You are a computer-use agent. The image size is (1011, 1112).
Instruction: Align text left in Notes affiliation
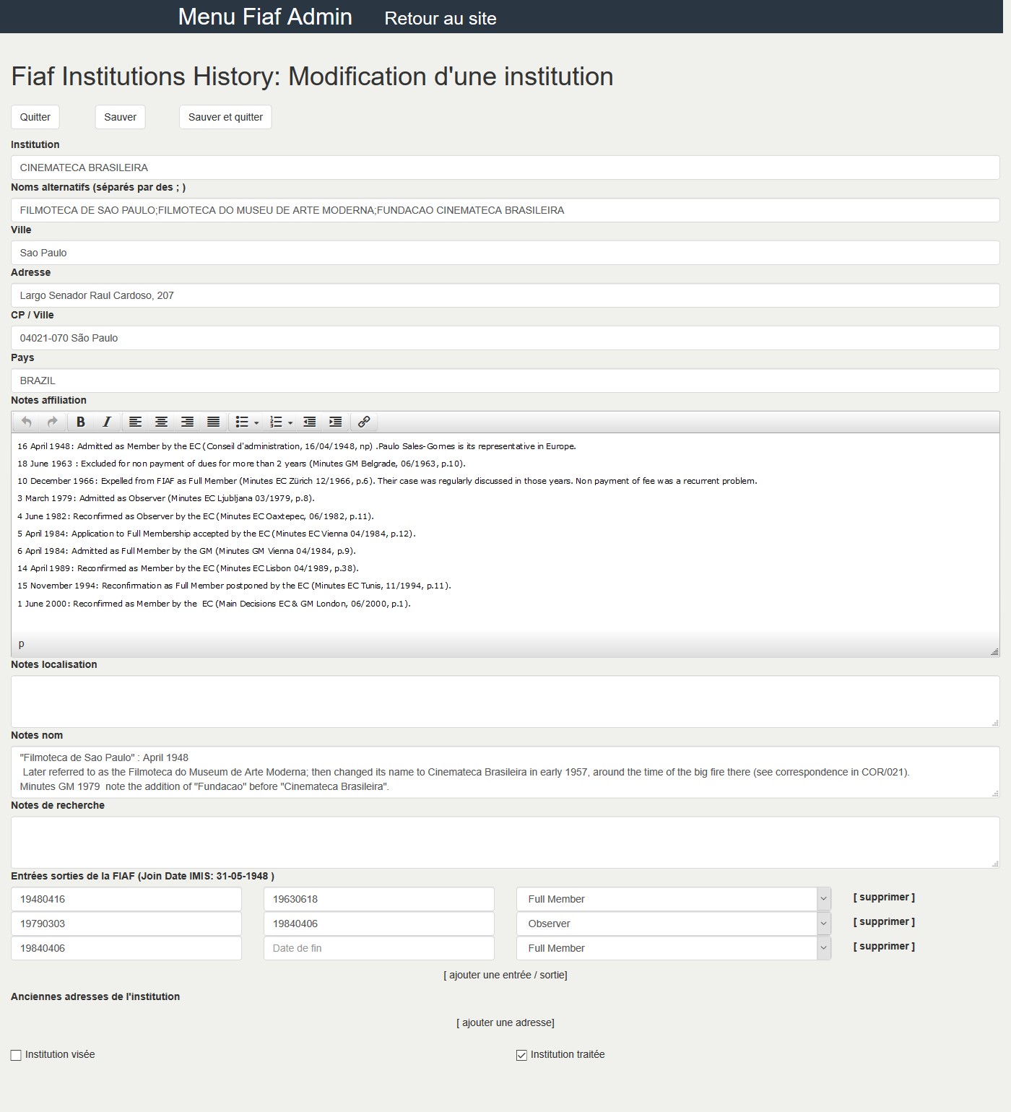135,422
